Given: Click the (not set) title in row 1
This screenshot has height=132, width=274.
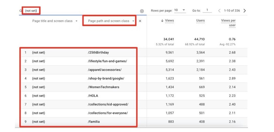Looking at the screenshot, I should [x=38, y=53].
